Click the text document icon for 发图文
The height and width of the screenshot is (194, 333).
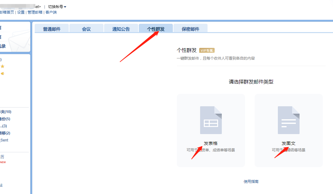pyautogui.click(x=289, y=120)
